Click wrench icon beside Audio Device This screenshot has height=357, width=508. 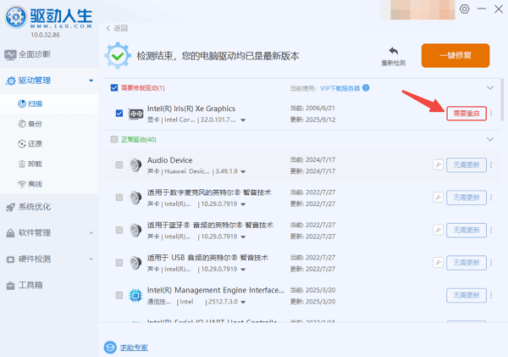(438, 165)
